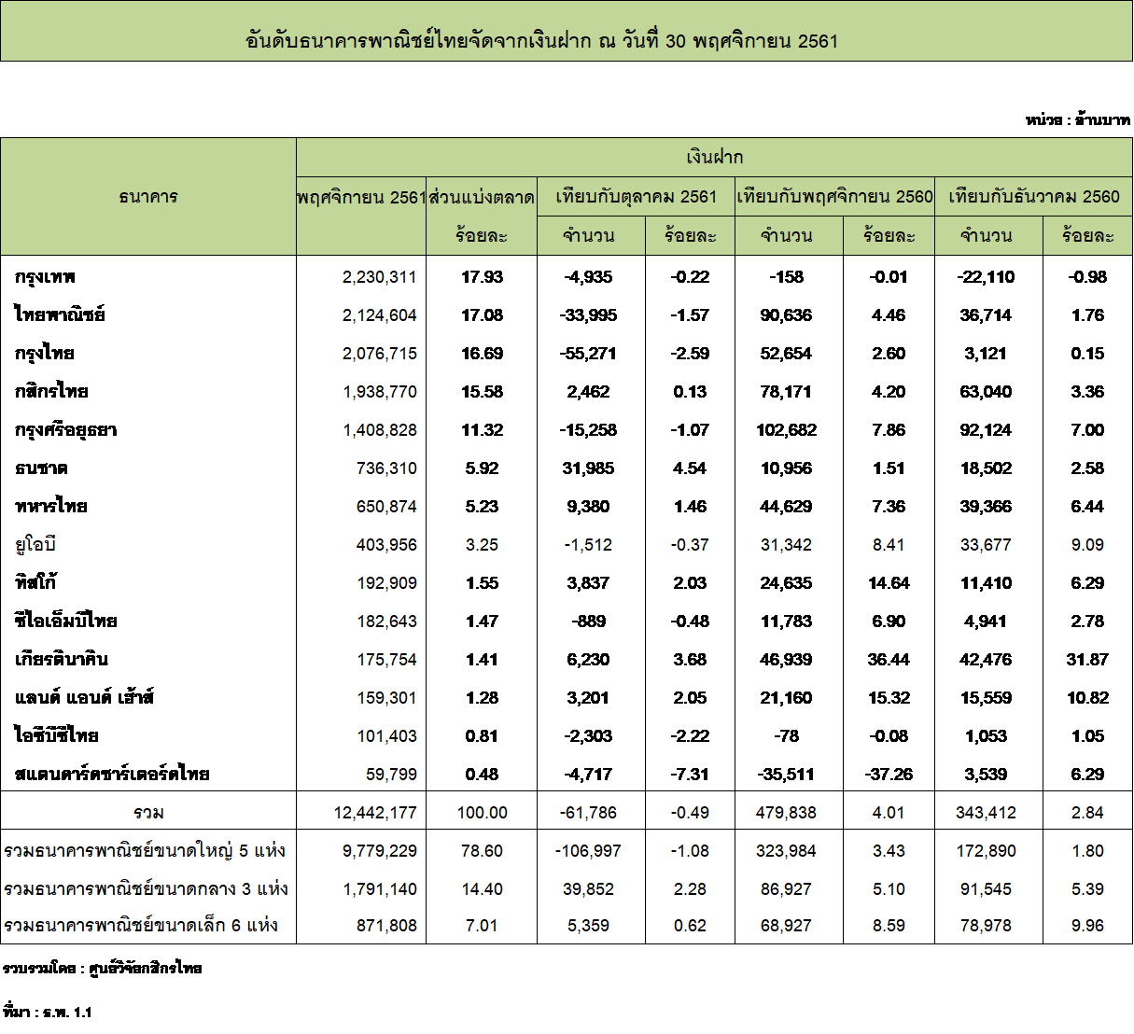Image resolution: width=1134 pixels, height=1034 pixels.
Task: Click the source note ที่มา : ธ.พ. 1.1
Action: 47,1012
